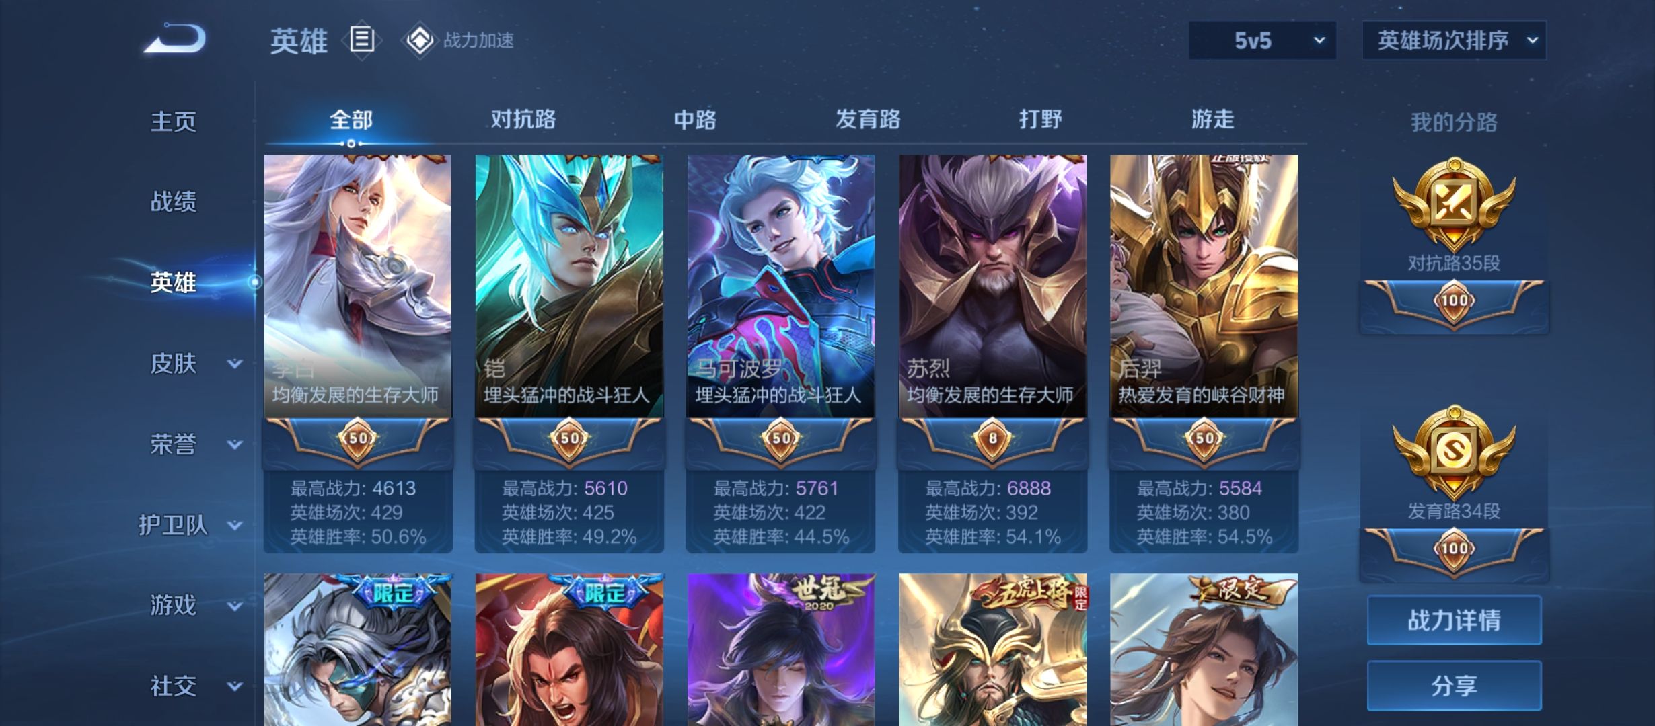Click the 战力详情 button
The image size is (1655, 726).
[x=1454, y=620]
